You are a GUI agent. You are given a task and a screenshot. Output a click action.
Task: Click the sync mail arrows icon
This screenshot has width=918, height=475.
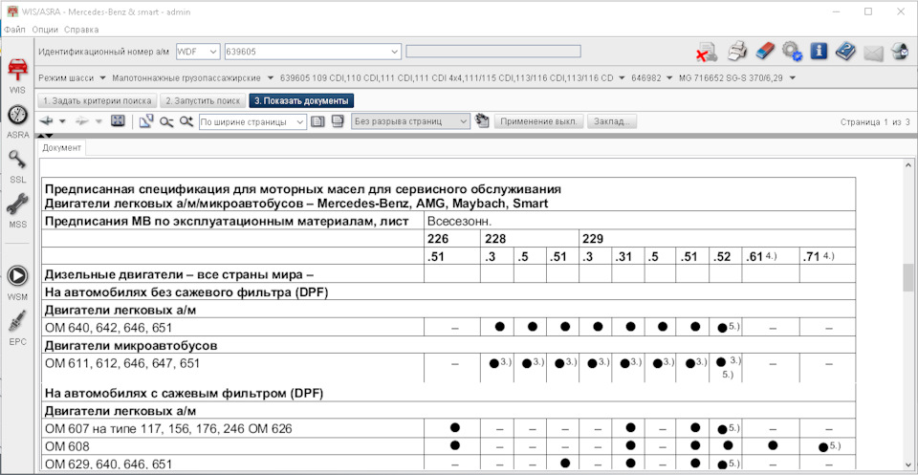899,52
